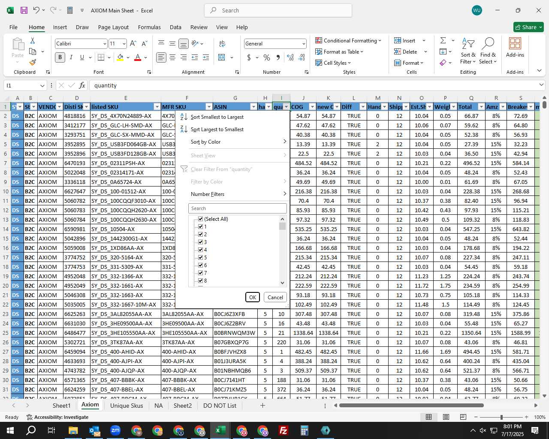Image resolution: width=549 pixels, height=439 pixels.
Task: Click Cancel in the filter menu
Action: tap(275, 297)
